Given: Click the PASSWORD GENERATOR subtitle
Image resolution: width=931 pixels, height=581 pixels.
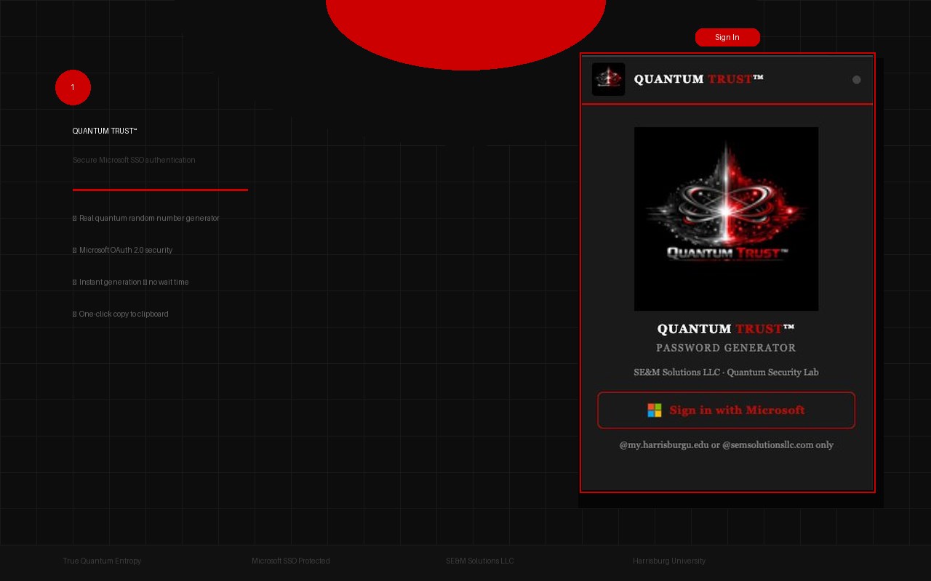Looking at the screenshot, I should tap(726, 348).
